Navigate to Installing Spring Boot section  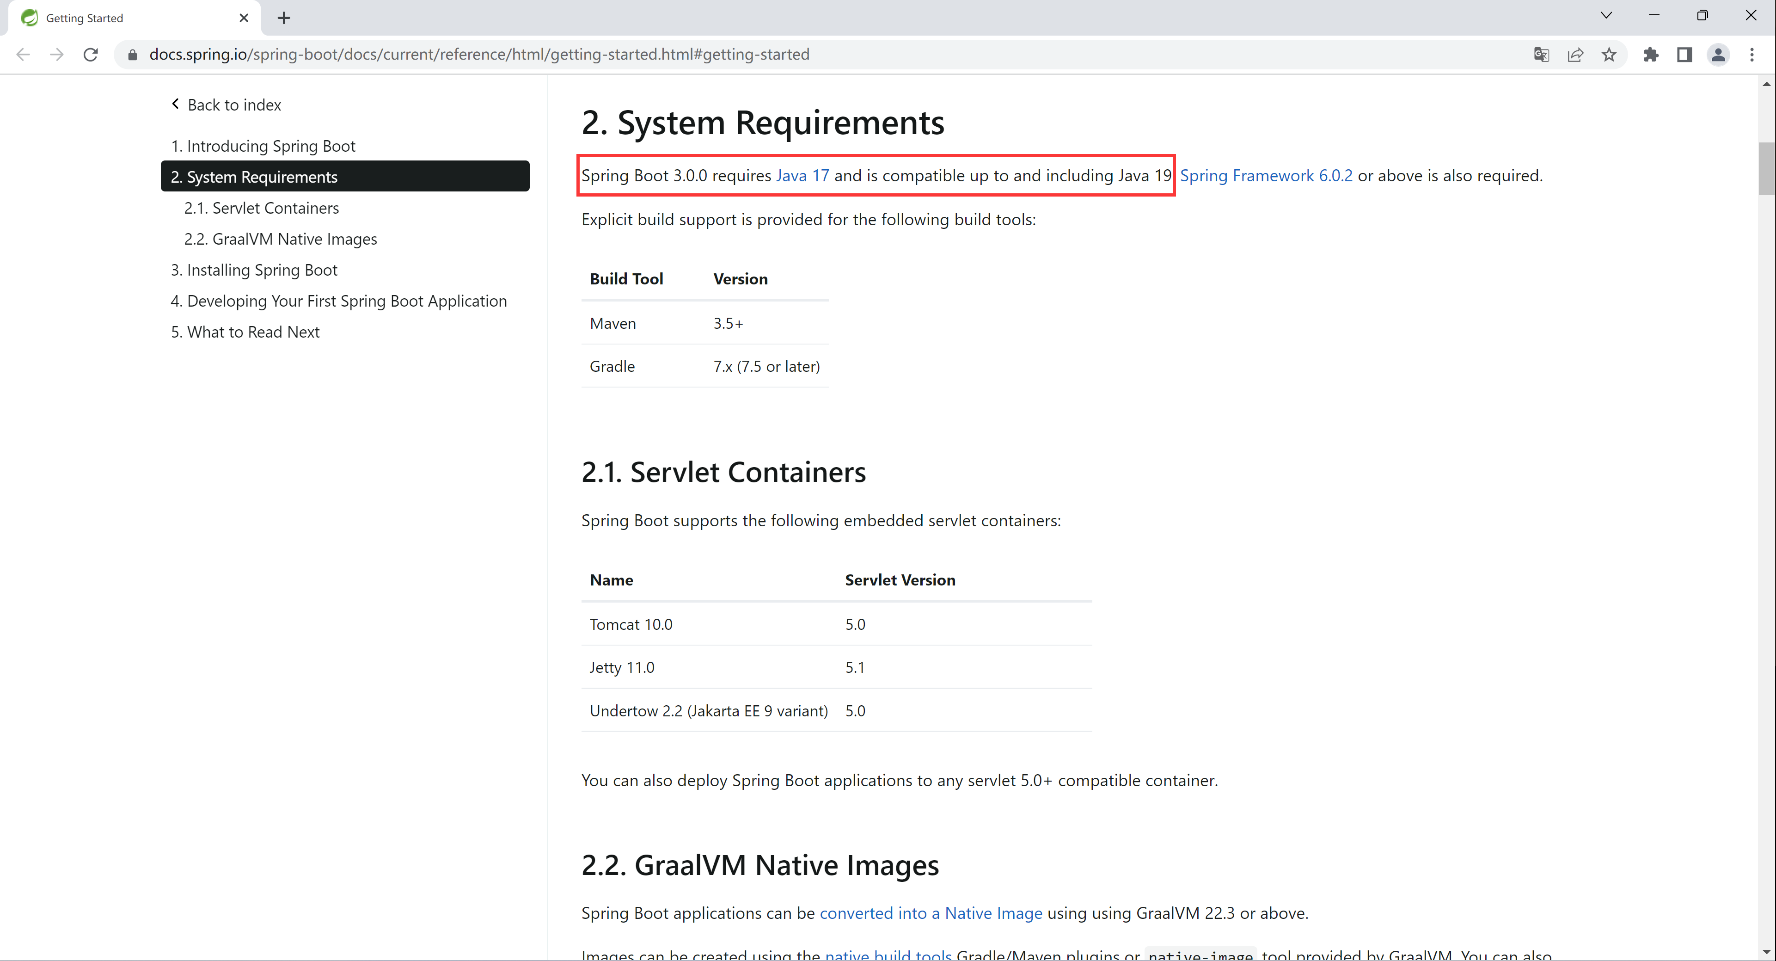point(263,270)
